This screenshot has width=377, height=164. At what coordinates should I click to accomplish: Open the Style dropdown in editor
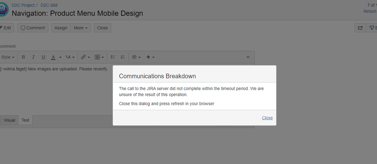coord(8,57)
